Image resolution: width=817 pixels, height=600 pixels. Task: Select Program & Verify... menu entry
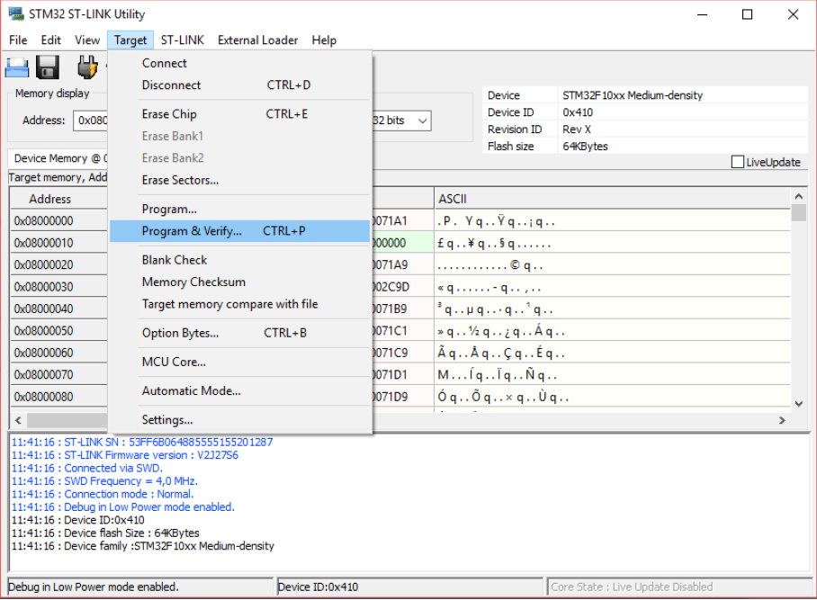[239, 230]
